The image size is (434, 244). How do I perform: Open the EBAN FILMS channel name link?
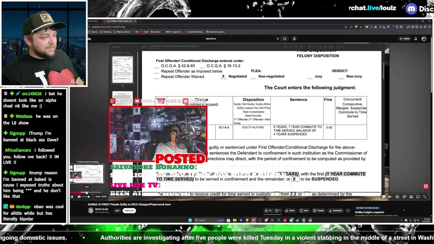102,209
